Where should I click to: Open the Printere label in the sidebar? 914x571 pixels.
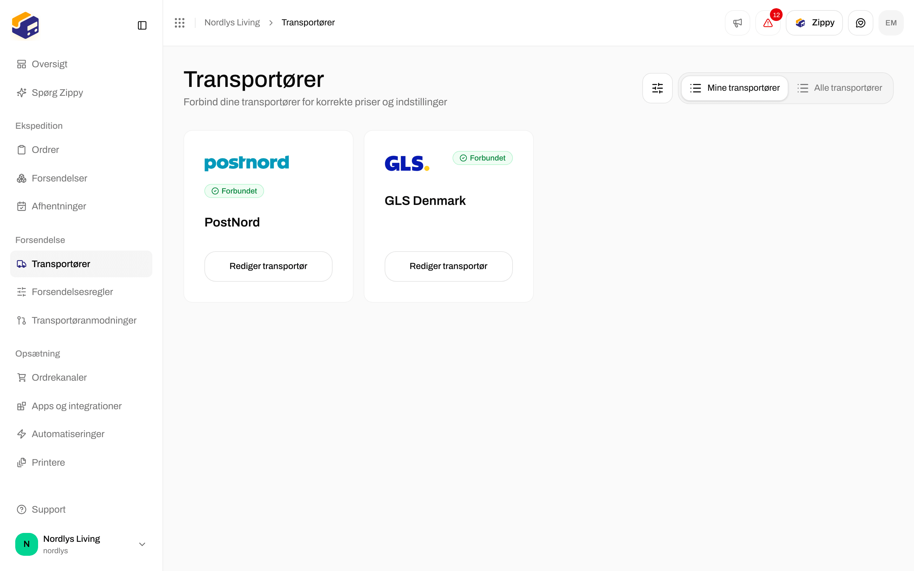point(48,463)
